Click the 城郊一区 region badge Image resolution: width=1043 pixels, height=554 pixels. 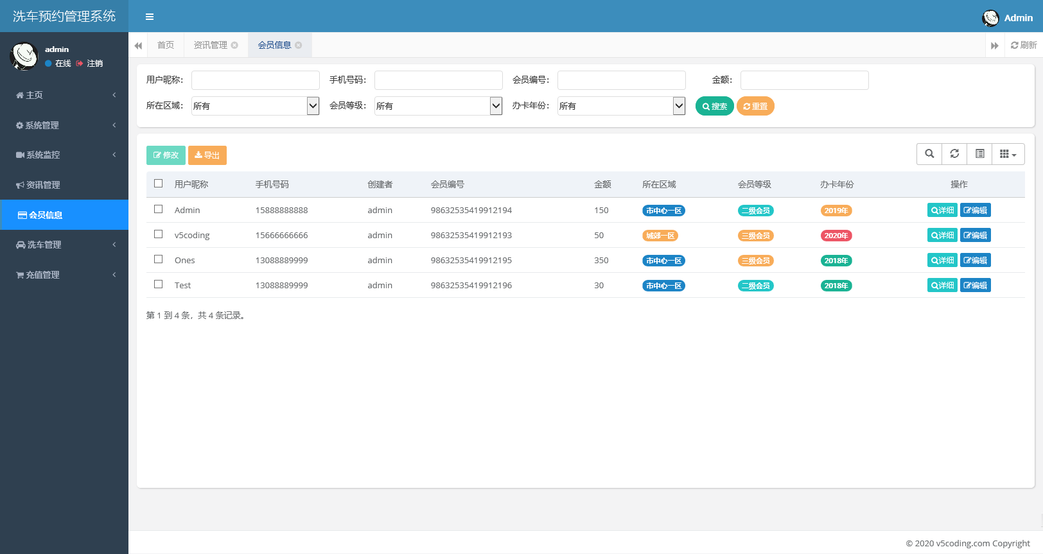point(660,236)
